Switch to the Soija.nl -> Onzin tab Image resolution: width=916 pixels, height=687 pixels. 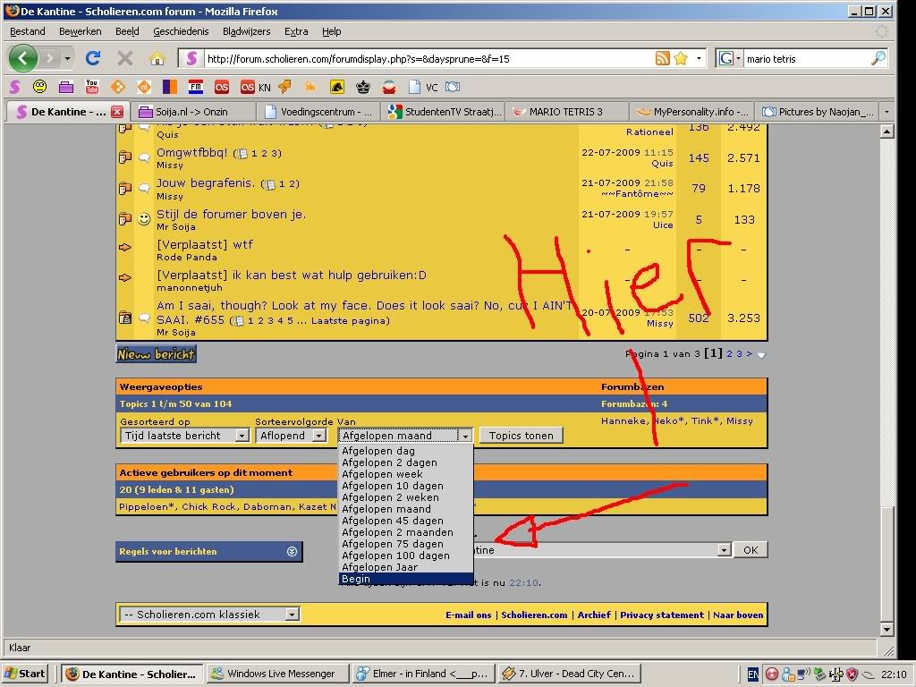pos(193,112)
